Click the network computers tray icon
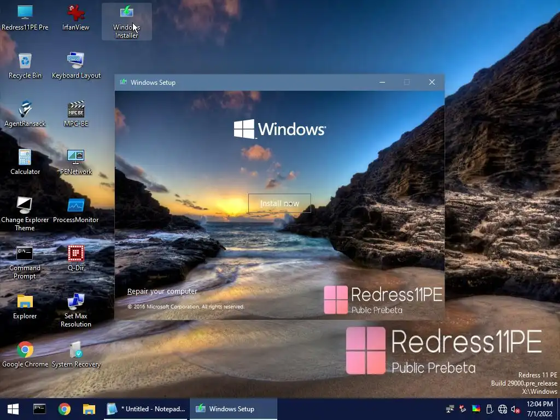560x420 pixels. pyautogui.click(x=450, y=409)
